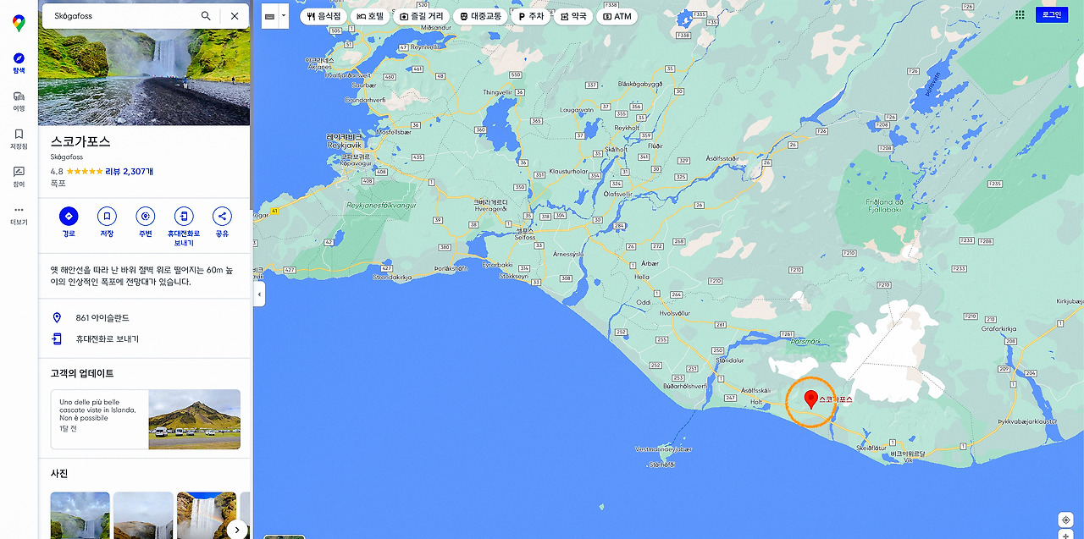This screenshot has height=539, width=1084.
Task: Open the input tools dropdown arrow
Action: coord(284,15)
